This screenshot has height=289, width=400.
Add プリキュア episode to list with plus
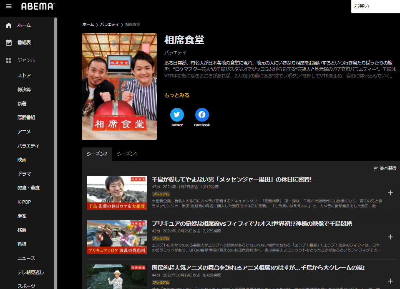(x=390, y=237)
